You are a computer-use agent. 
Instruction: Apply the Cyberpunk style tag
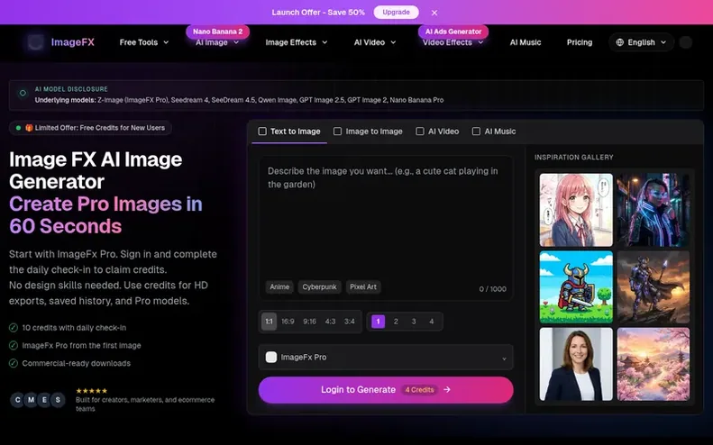[x=320, y=286]
